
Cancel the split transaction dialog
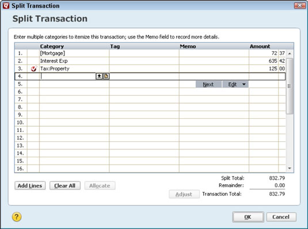point(281,217)
